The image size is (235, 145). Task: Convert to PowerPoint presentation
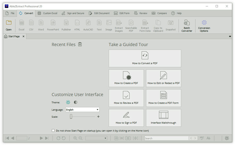pyautogui.click(x=53, y=25)
